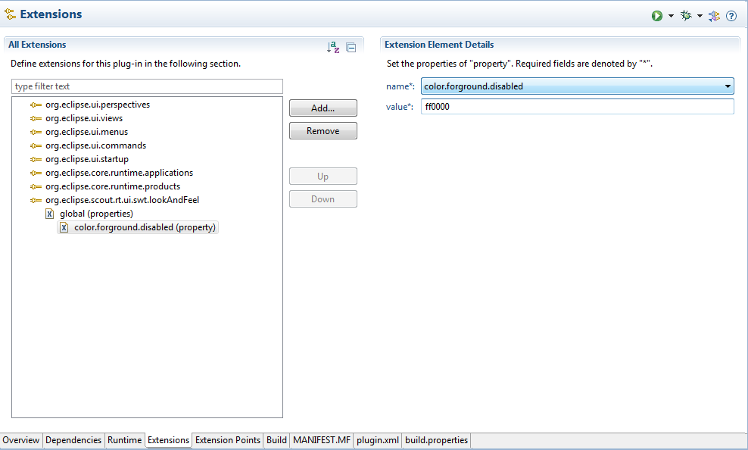This screenshot has width=748, height=450.
Task: Click the org.eclipse.ui.views extension icon
Action: [36, 118]
